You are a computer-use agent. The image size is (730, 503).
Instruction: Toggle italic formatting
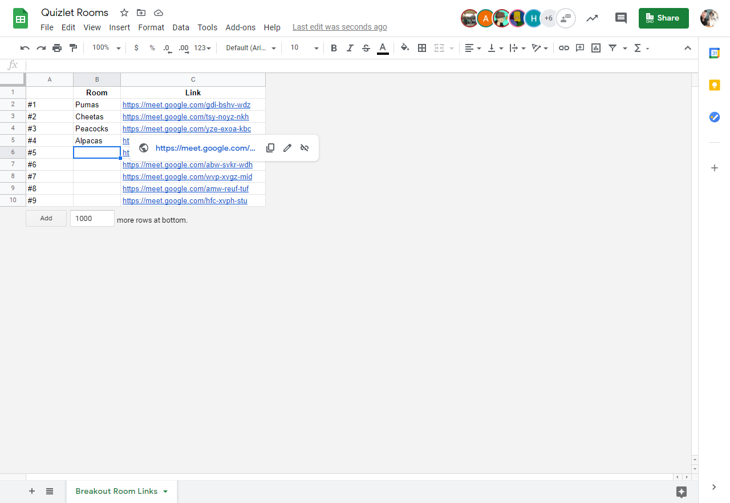point(350,48)
